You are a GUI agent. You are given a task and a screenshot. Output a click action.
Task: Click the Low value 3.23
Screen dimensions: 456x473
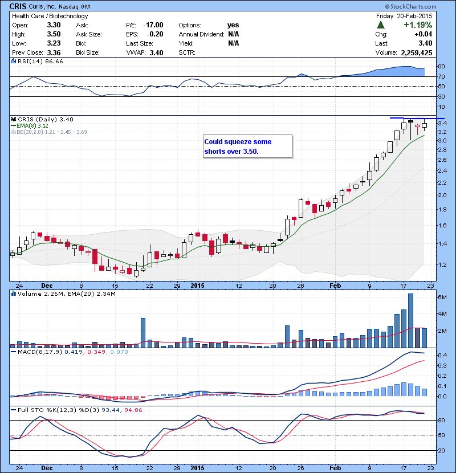54,43
